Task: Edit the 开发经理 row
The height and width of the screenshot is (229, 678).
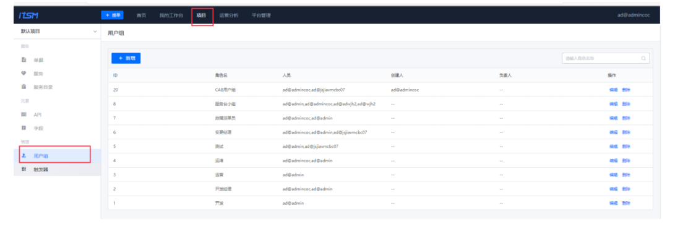Action: pyautogui.click(x=613, y=189)
